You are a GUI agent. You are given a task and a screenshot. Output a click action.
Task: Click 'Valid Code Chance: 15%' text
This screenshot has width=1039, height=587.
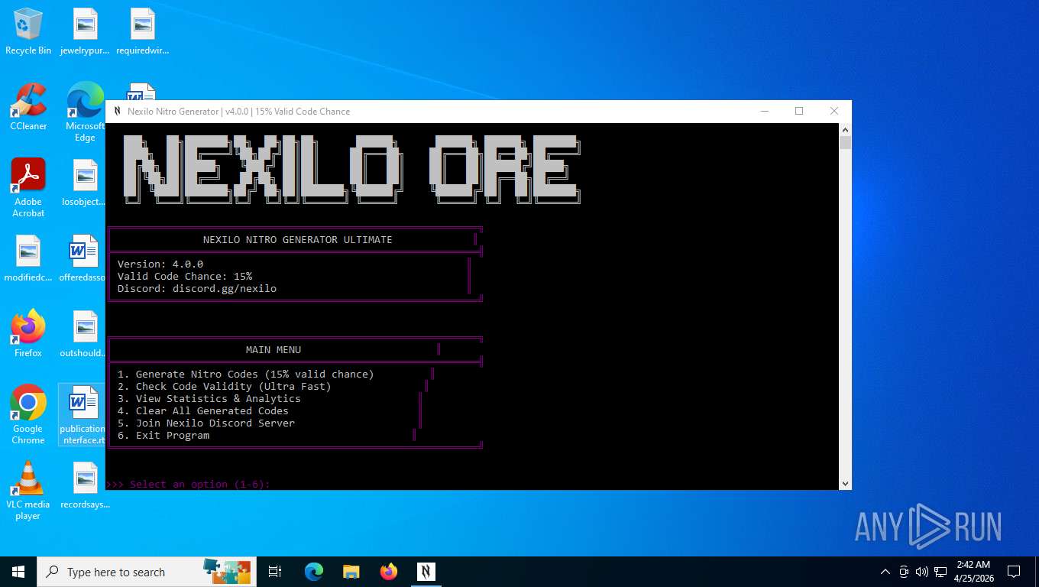point(185,277)
